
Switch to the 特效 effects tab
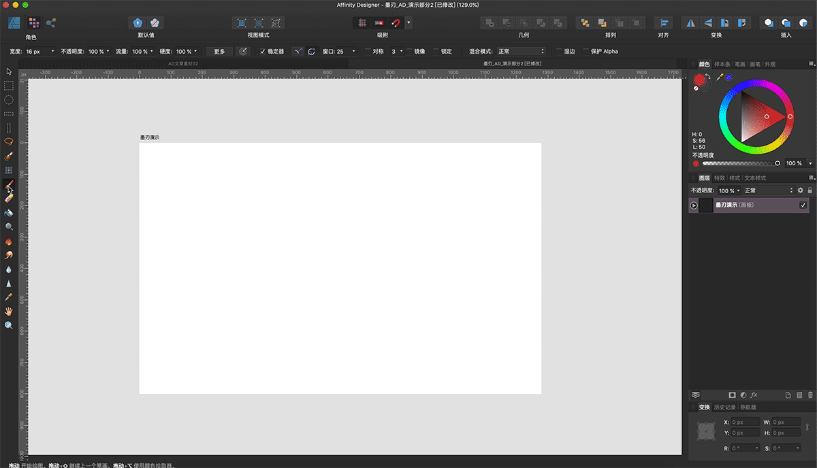pos(720,178)
